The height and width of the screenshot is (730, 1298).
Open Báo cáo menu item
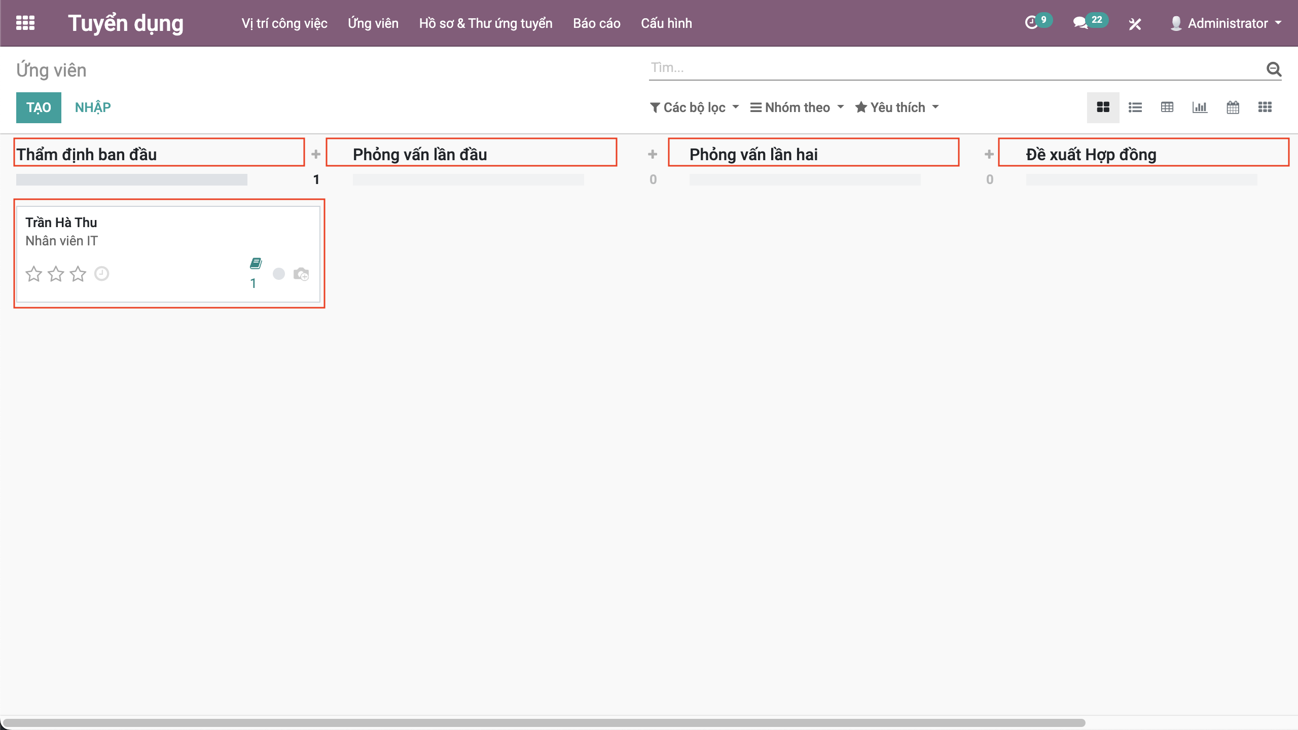[596, 23]
